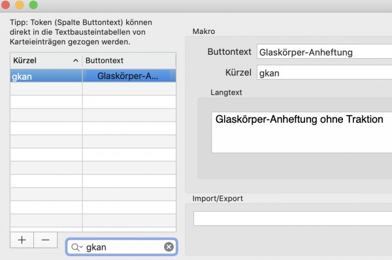Select first empty row below gkan
The image size is (392, 260).
[x=93, y=89]
